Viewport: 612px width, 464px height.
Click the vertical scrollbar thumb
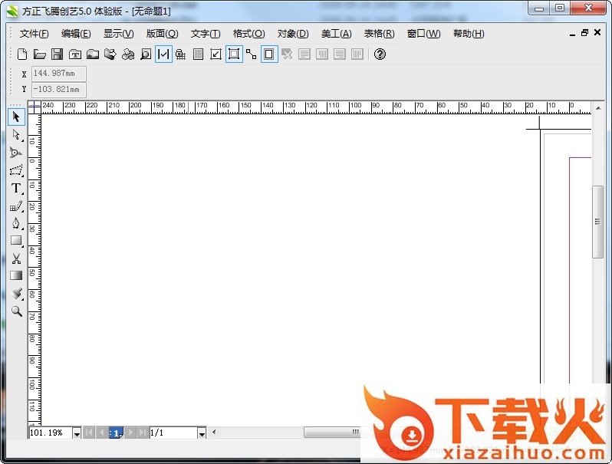(x=598, y=222)
